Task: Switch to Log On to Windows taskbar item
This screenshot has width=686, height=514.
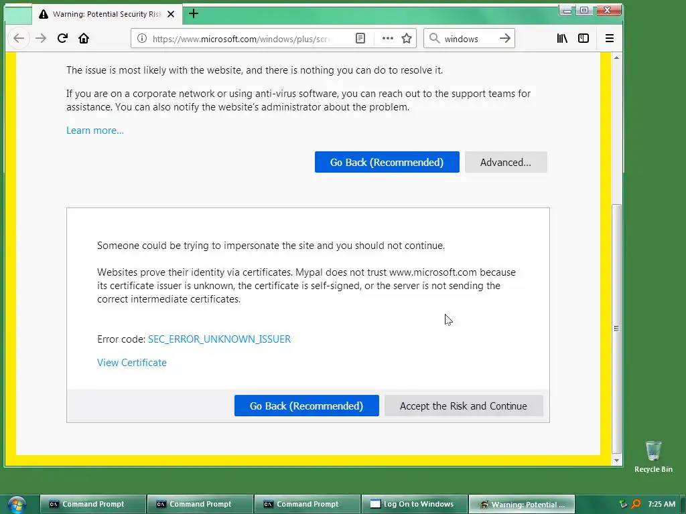Action: pos(414,504)
